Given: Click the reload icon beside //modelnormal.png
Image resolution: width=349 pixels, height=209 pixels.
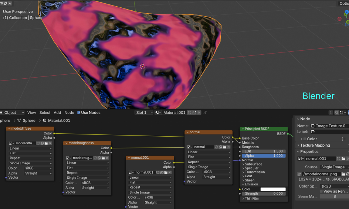Looking at the screenshot, I should click(x=348, y=174).
